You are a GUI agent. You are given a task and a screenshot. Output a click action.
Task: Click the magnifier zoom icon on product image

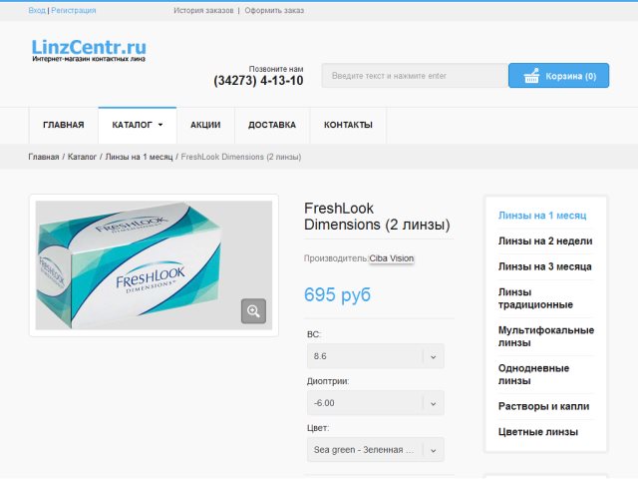point(253,311)
